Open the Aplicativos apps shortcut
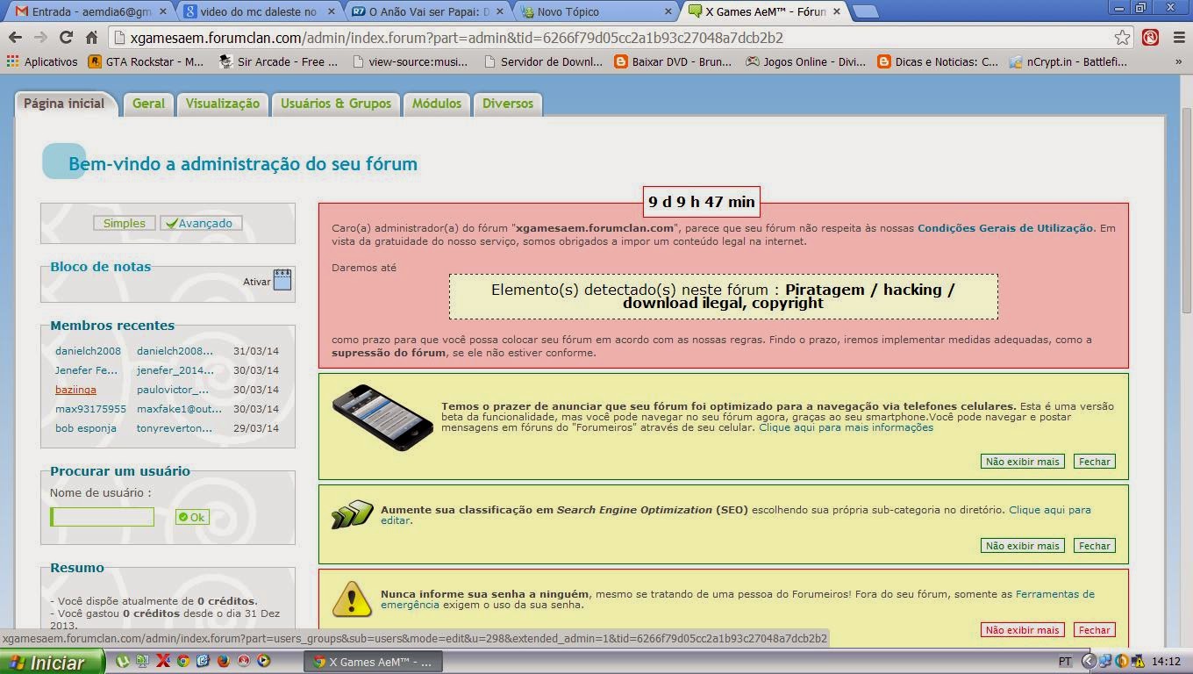 (x=42, y=61)
